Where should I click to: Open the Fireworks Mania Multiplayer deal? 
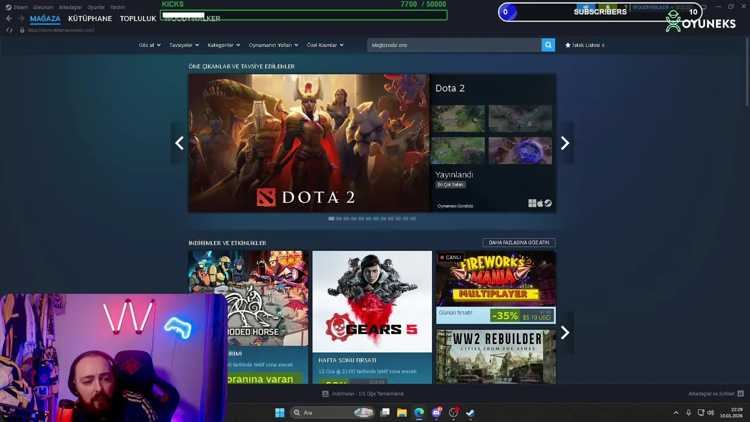click(x=496, y=287)
